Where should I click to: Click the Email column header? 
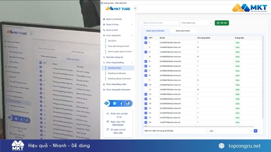(x=162, y=38)
